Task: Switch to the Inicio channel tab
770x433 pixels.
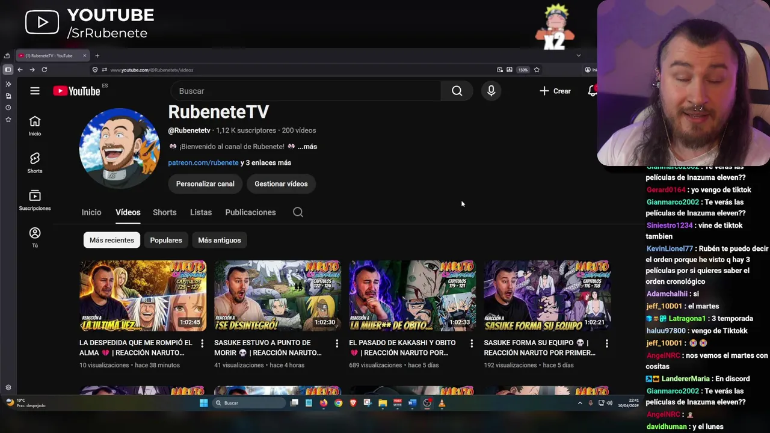Action: pyautogui.click(x=91, y=212)
